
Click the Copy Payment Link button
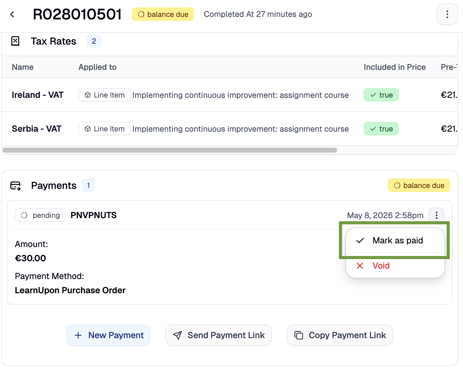click(340, 335)
